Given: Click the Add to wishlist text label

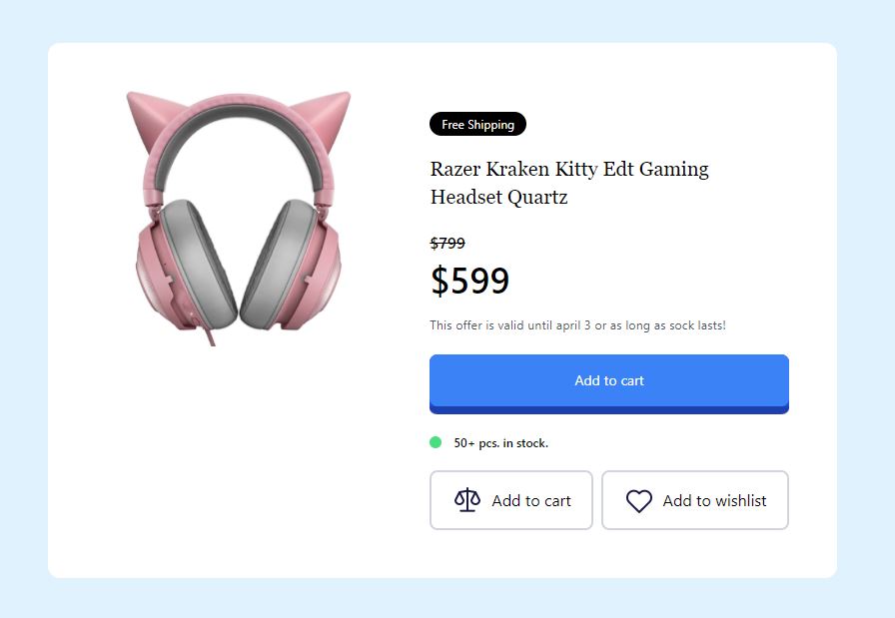Looking at the screenshot, I should coord(714,500).
